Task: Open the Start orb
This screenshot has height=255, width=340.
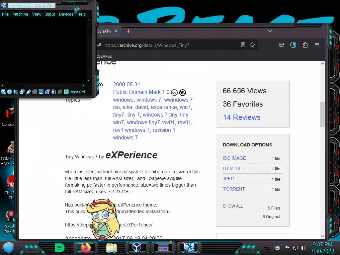Action: click(x=9, y=248)
